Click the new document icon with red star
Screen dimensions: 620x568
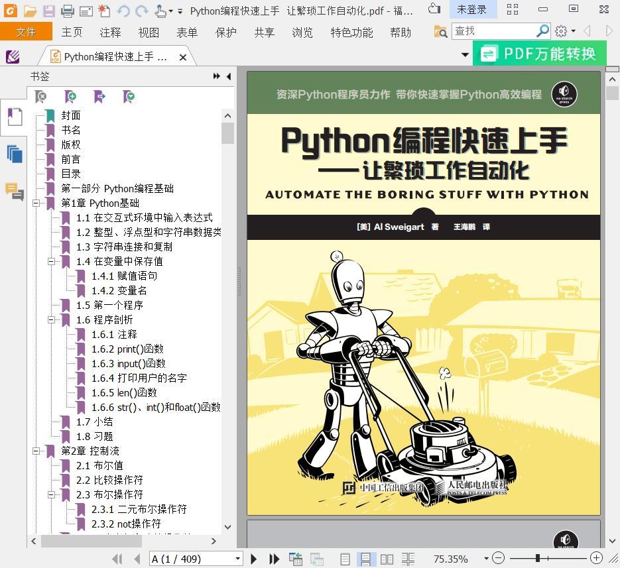point(104,11)
